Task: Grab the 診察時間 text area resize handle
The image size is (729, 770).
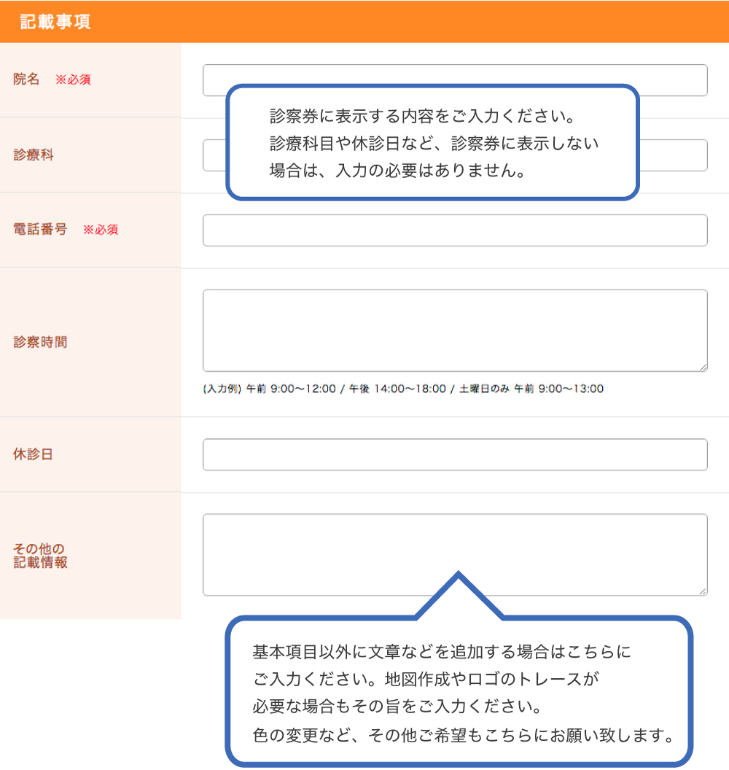Action: coord(703,367)
